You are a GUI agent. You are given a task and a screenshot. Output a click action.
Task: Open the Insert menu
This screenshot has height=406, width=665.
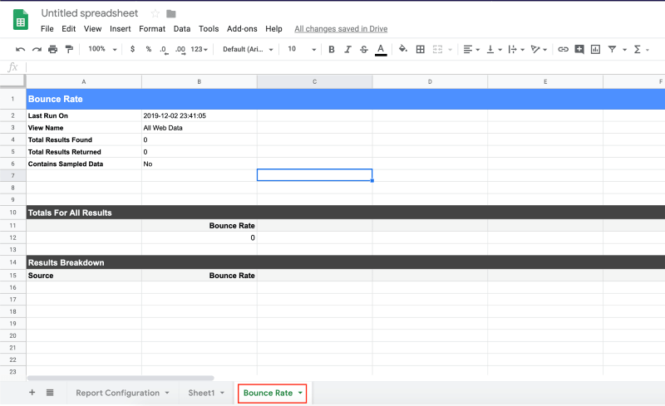point(120,29)
